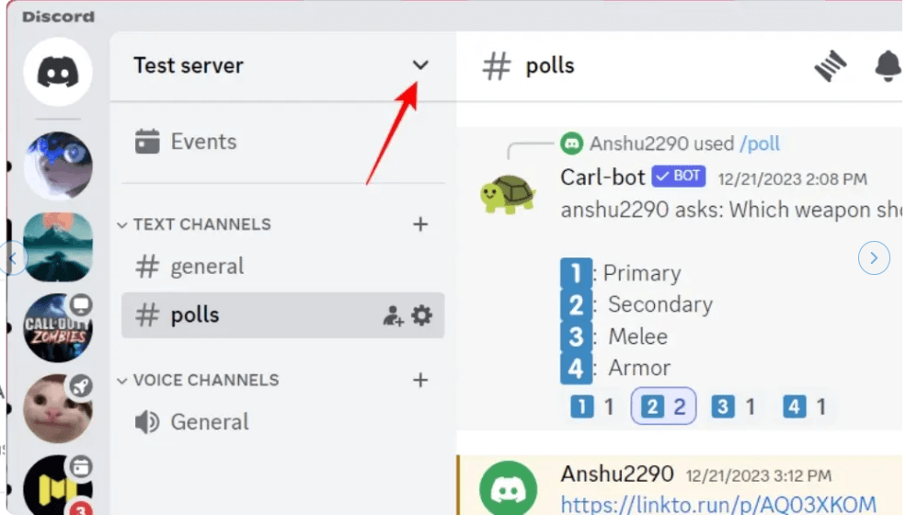Open the Threads icon in channel header
906x526 pixels.
pos(830,66)
